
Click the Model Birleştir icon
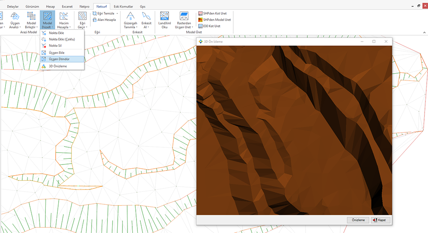(x=31, y=17)
